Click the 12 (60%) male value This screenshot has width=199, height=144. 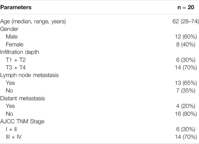click(186, 37)
